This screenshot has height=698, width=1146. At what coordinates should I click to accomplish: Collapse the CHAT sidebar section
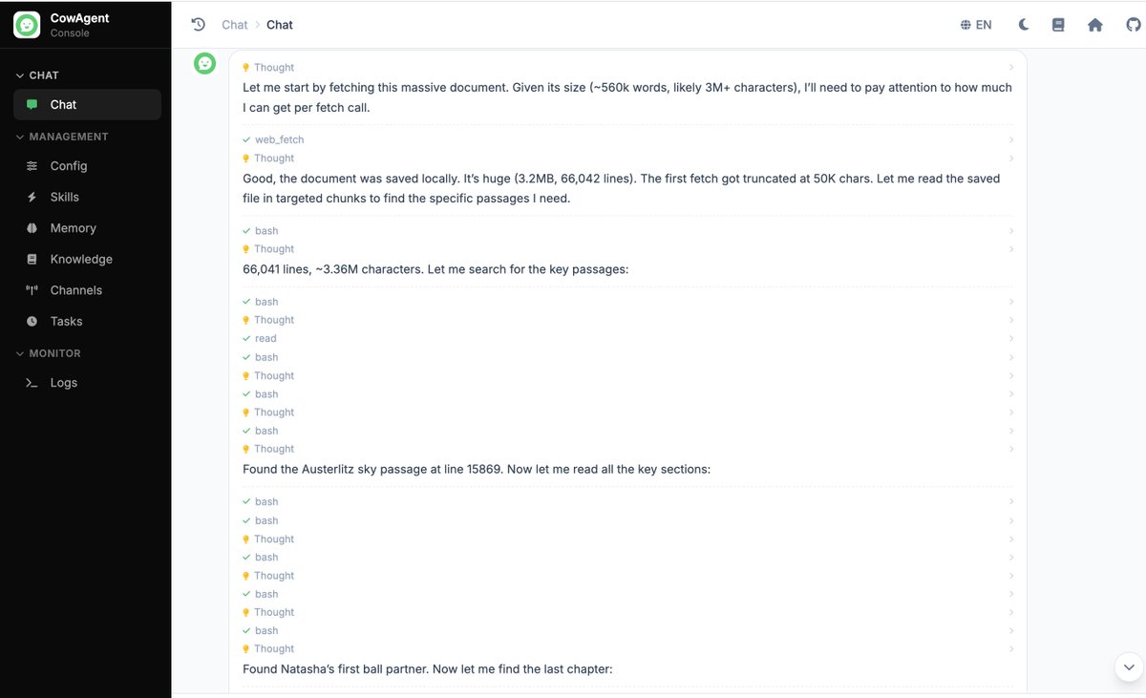point(37,75)
